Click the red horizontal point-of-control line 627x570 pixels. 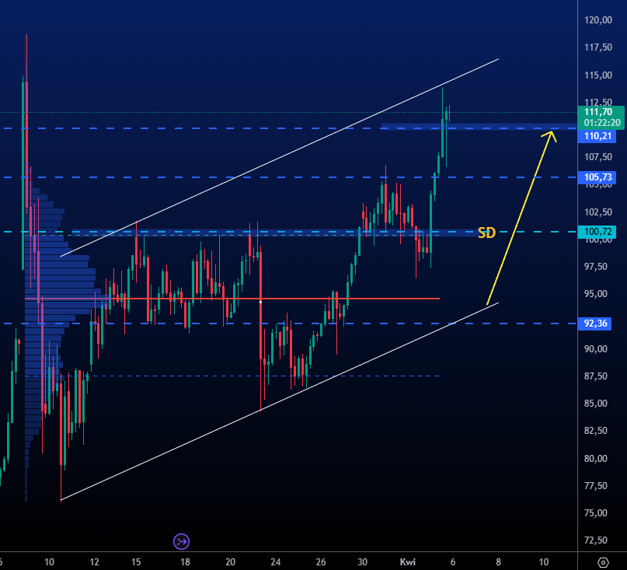232,299
